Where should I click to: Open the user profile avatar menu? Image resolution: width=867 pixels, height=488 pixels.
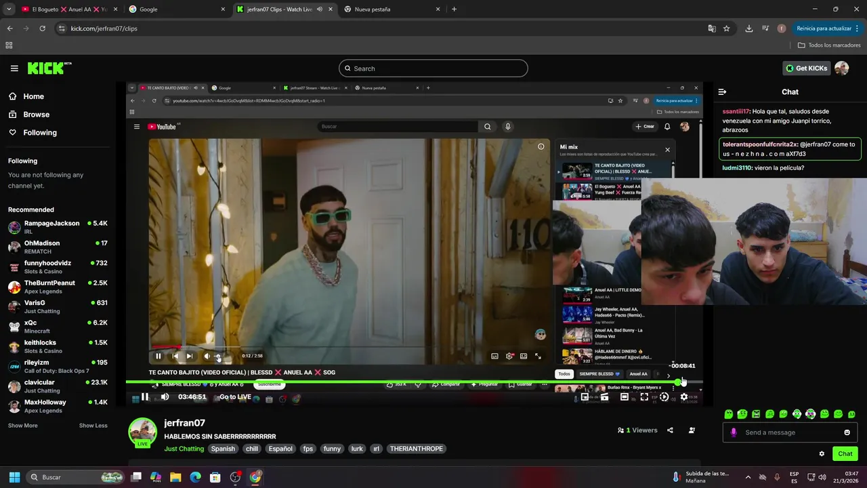tap(842, 68)
